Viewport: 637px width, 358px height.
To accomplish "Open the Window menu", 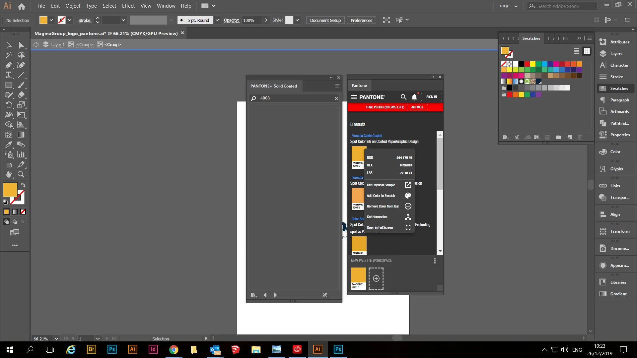I will click(166, 6).
